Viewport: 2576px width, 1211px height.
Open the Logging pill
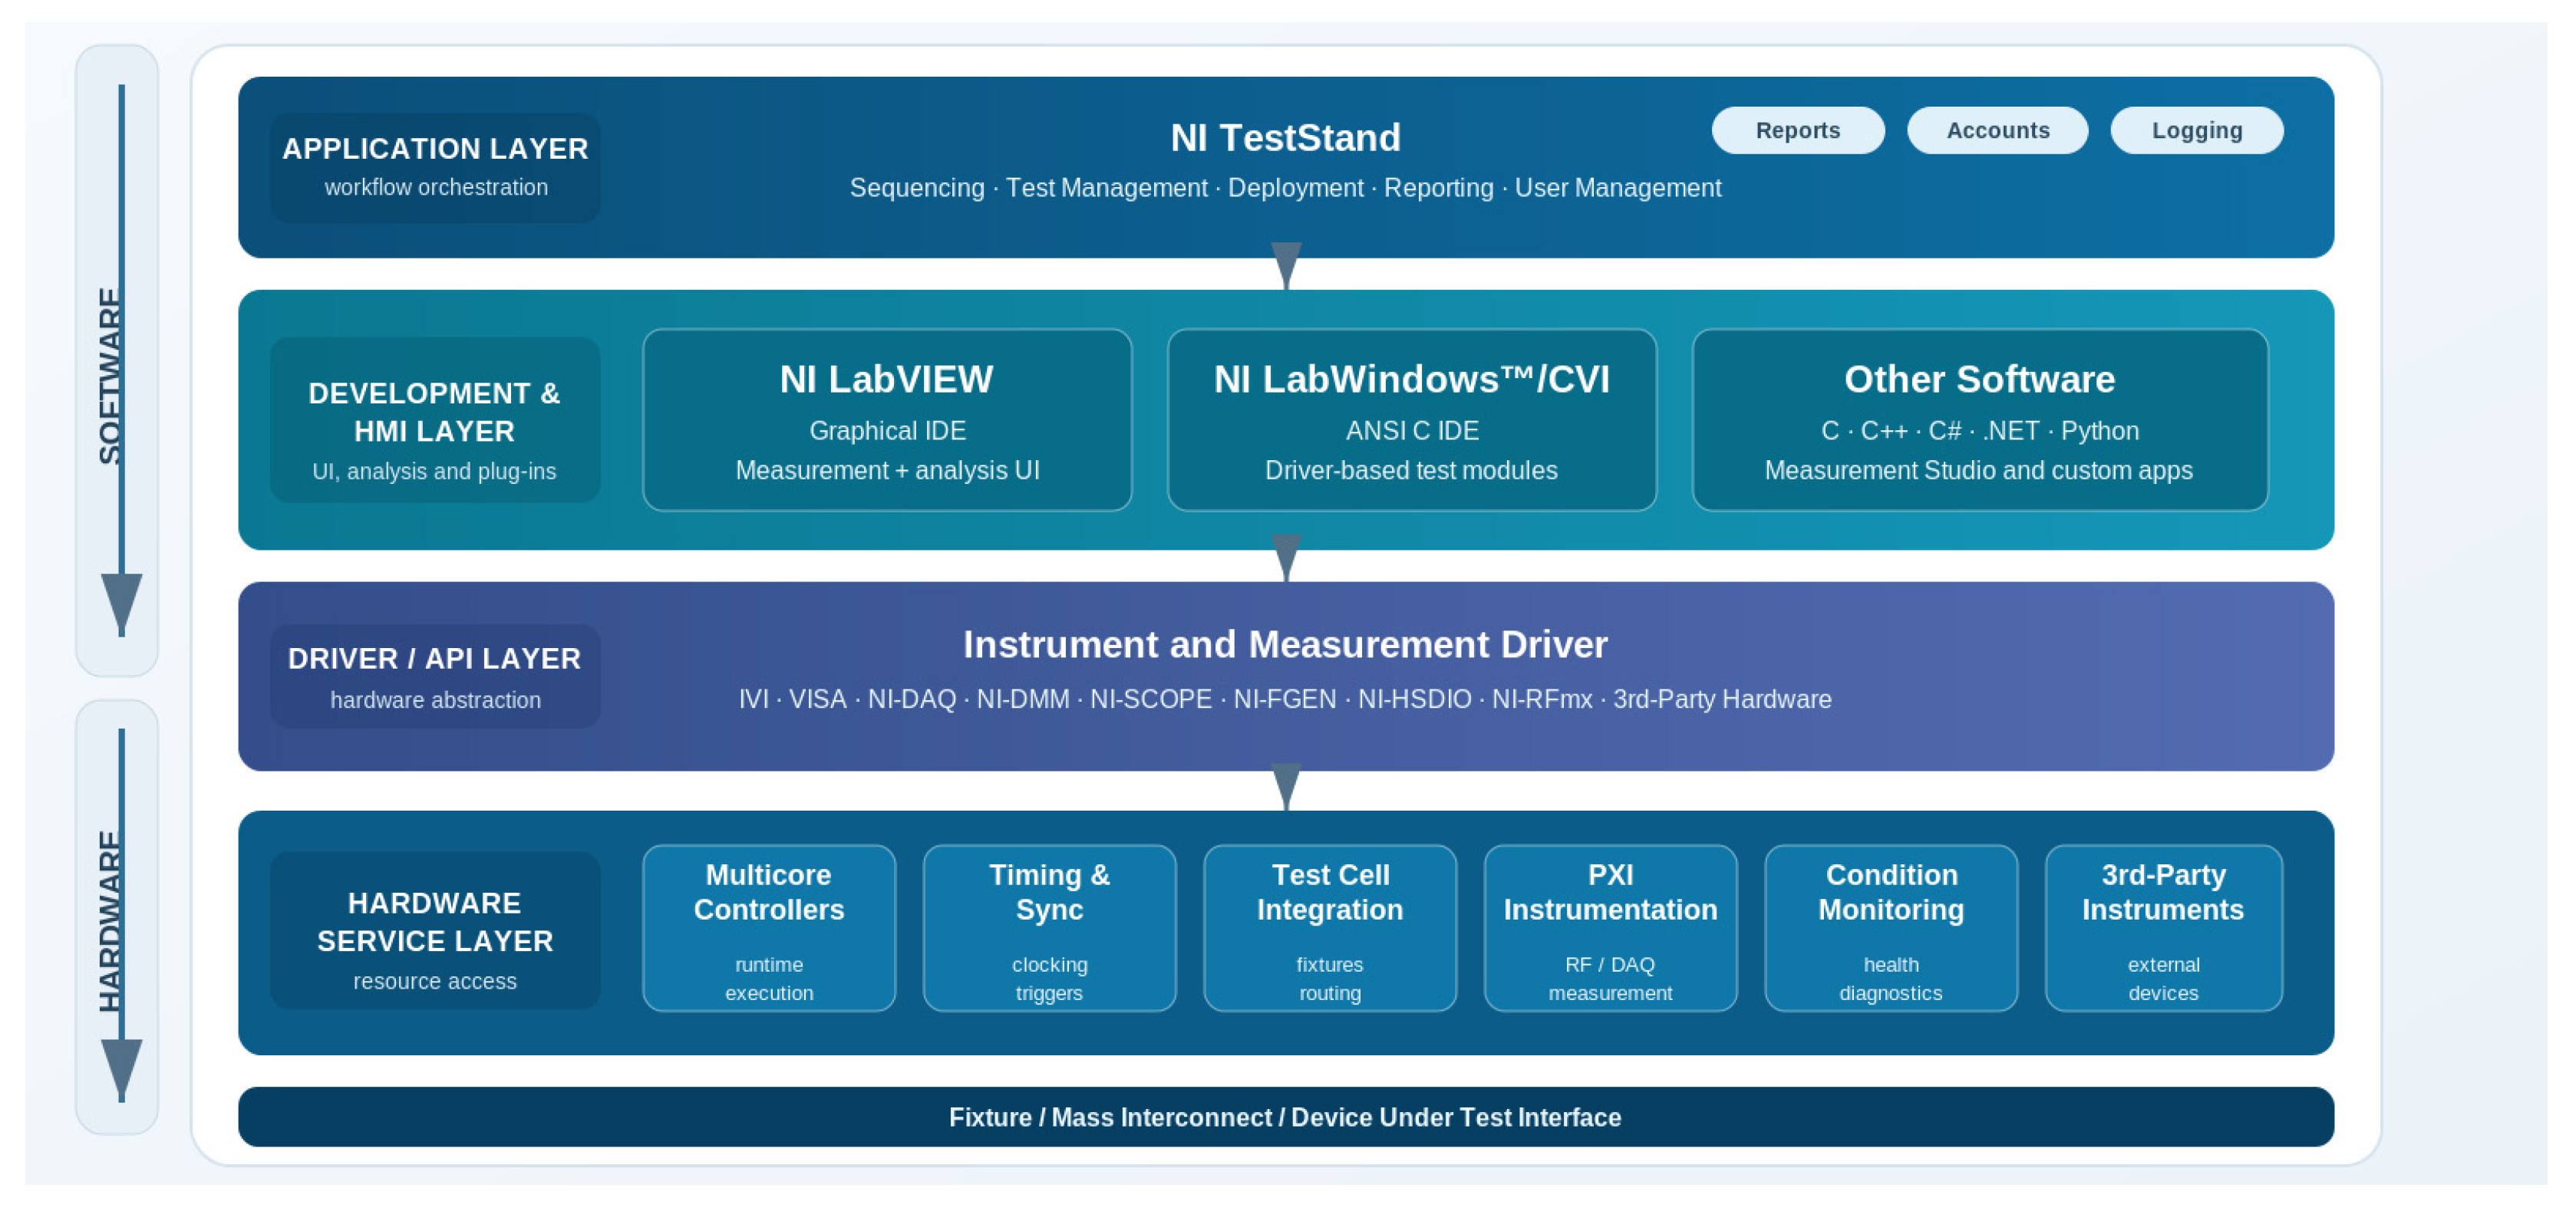click(x=2196, y=131)
